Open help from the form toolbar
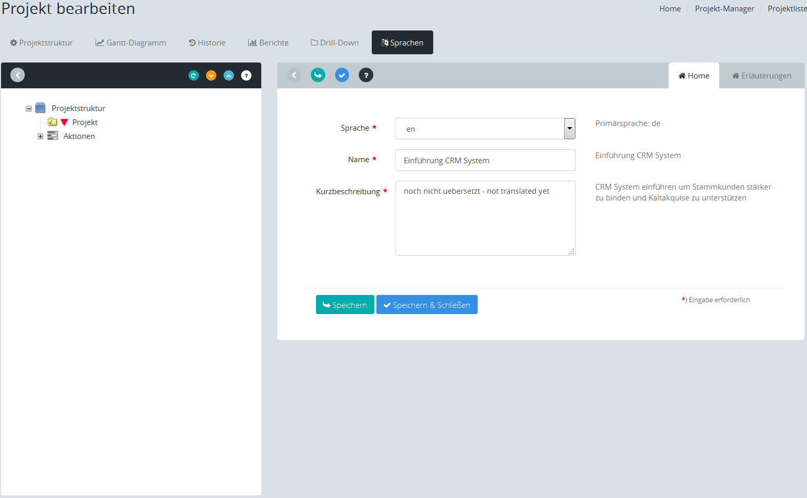This screenshot has height=498, width=807. [x=366, y=75]
